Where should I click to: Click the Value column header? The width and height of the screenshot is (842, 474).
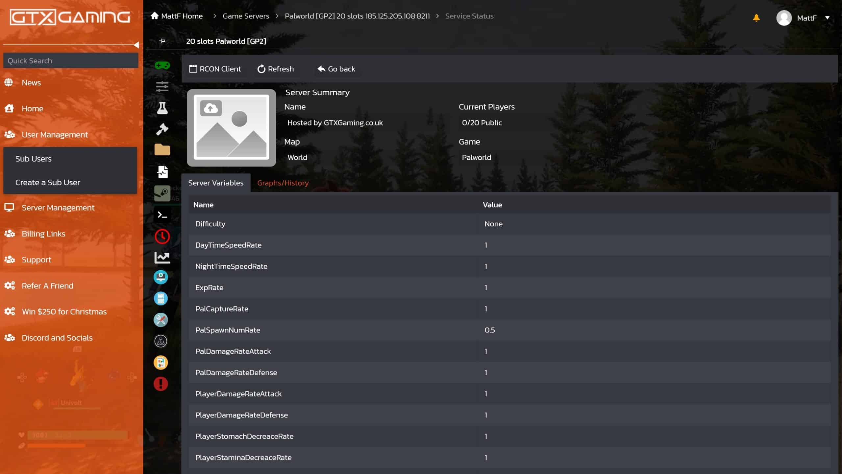pyautogui.click(x=492, y=205)
